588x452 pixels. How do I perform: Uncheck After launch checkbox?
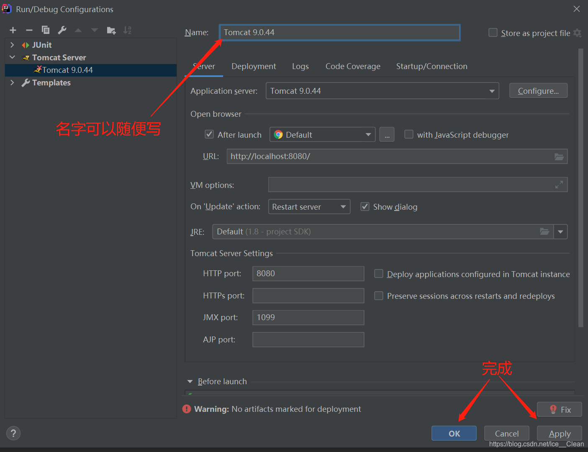coord(209,134)
